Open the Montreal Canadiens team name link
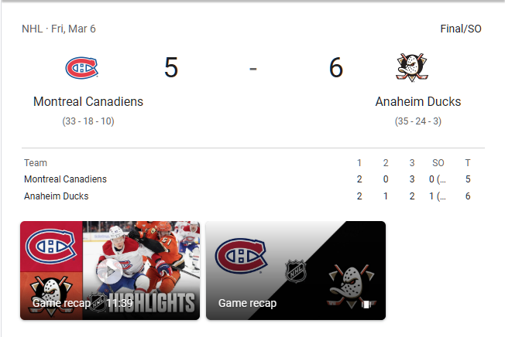Image resolution: width=505 pixels, height=337 pixels. point(88,102)
